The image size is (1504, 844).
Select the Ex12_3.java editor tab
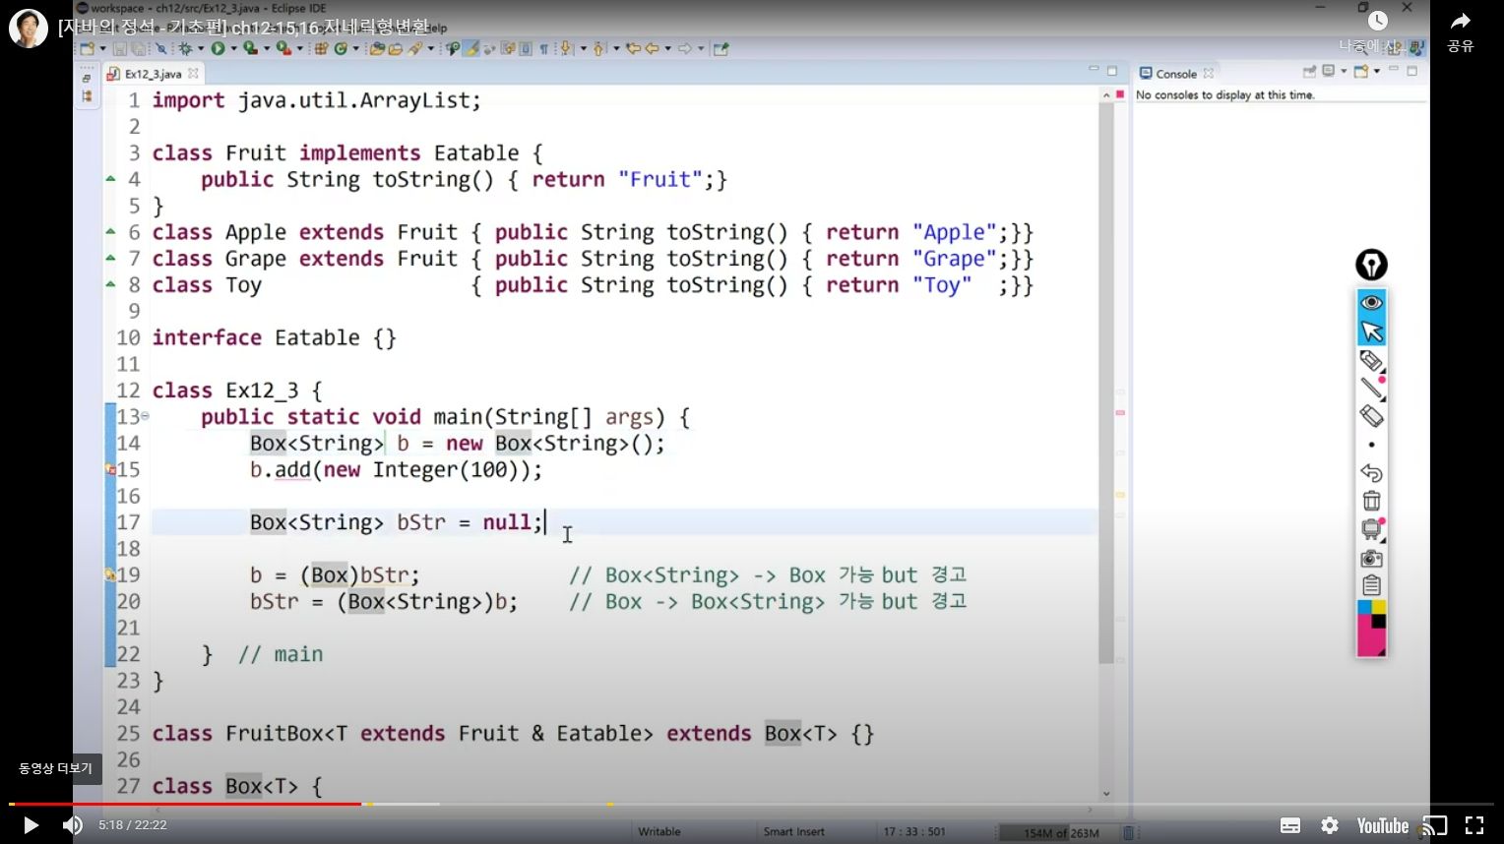coord(154,74)
